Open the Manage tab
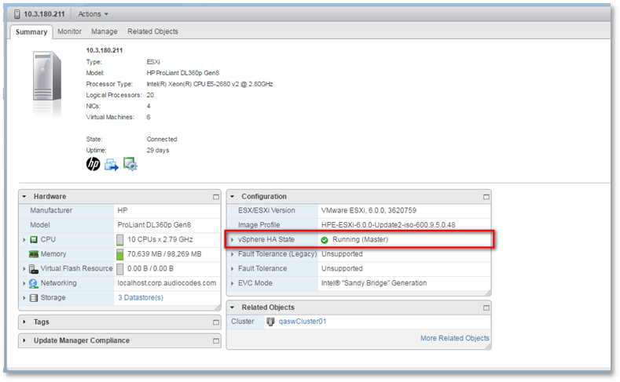 point(104,31)
